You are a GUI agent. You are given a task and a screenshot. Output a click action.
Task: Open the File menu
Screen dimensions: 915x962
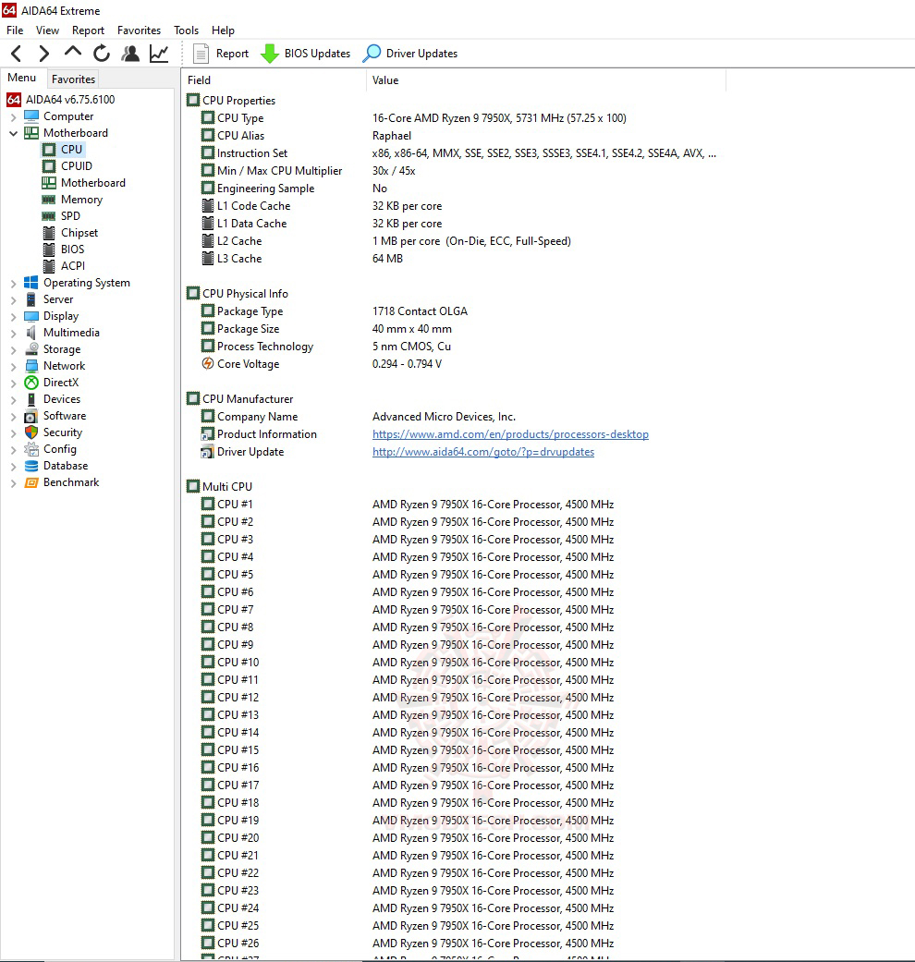coord(15,30)
